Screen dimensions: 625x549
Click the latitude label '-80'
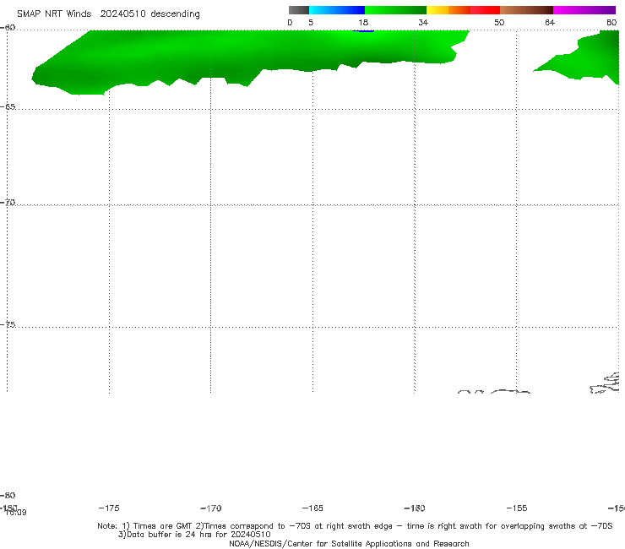8,495
